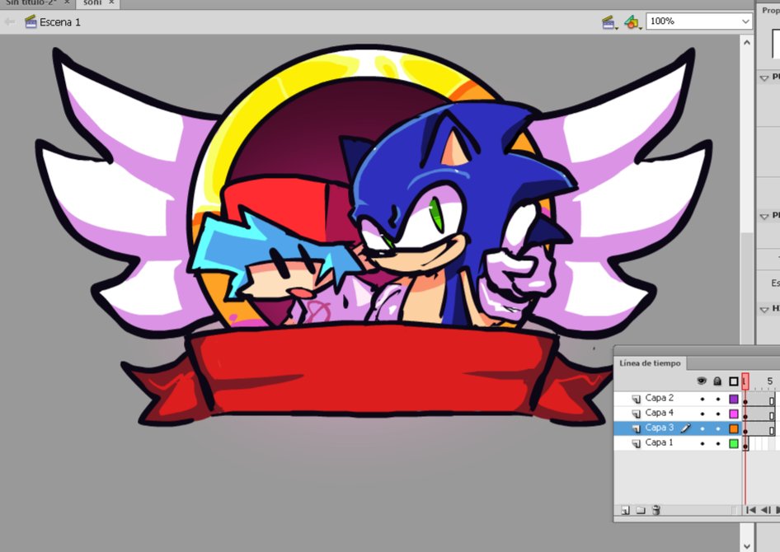780x552 pixels.
Task: Click Capa 1 green outline color swatch
Action: (734, 443)
